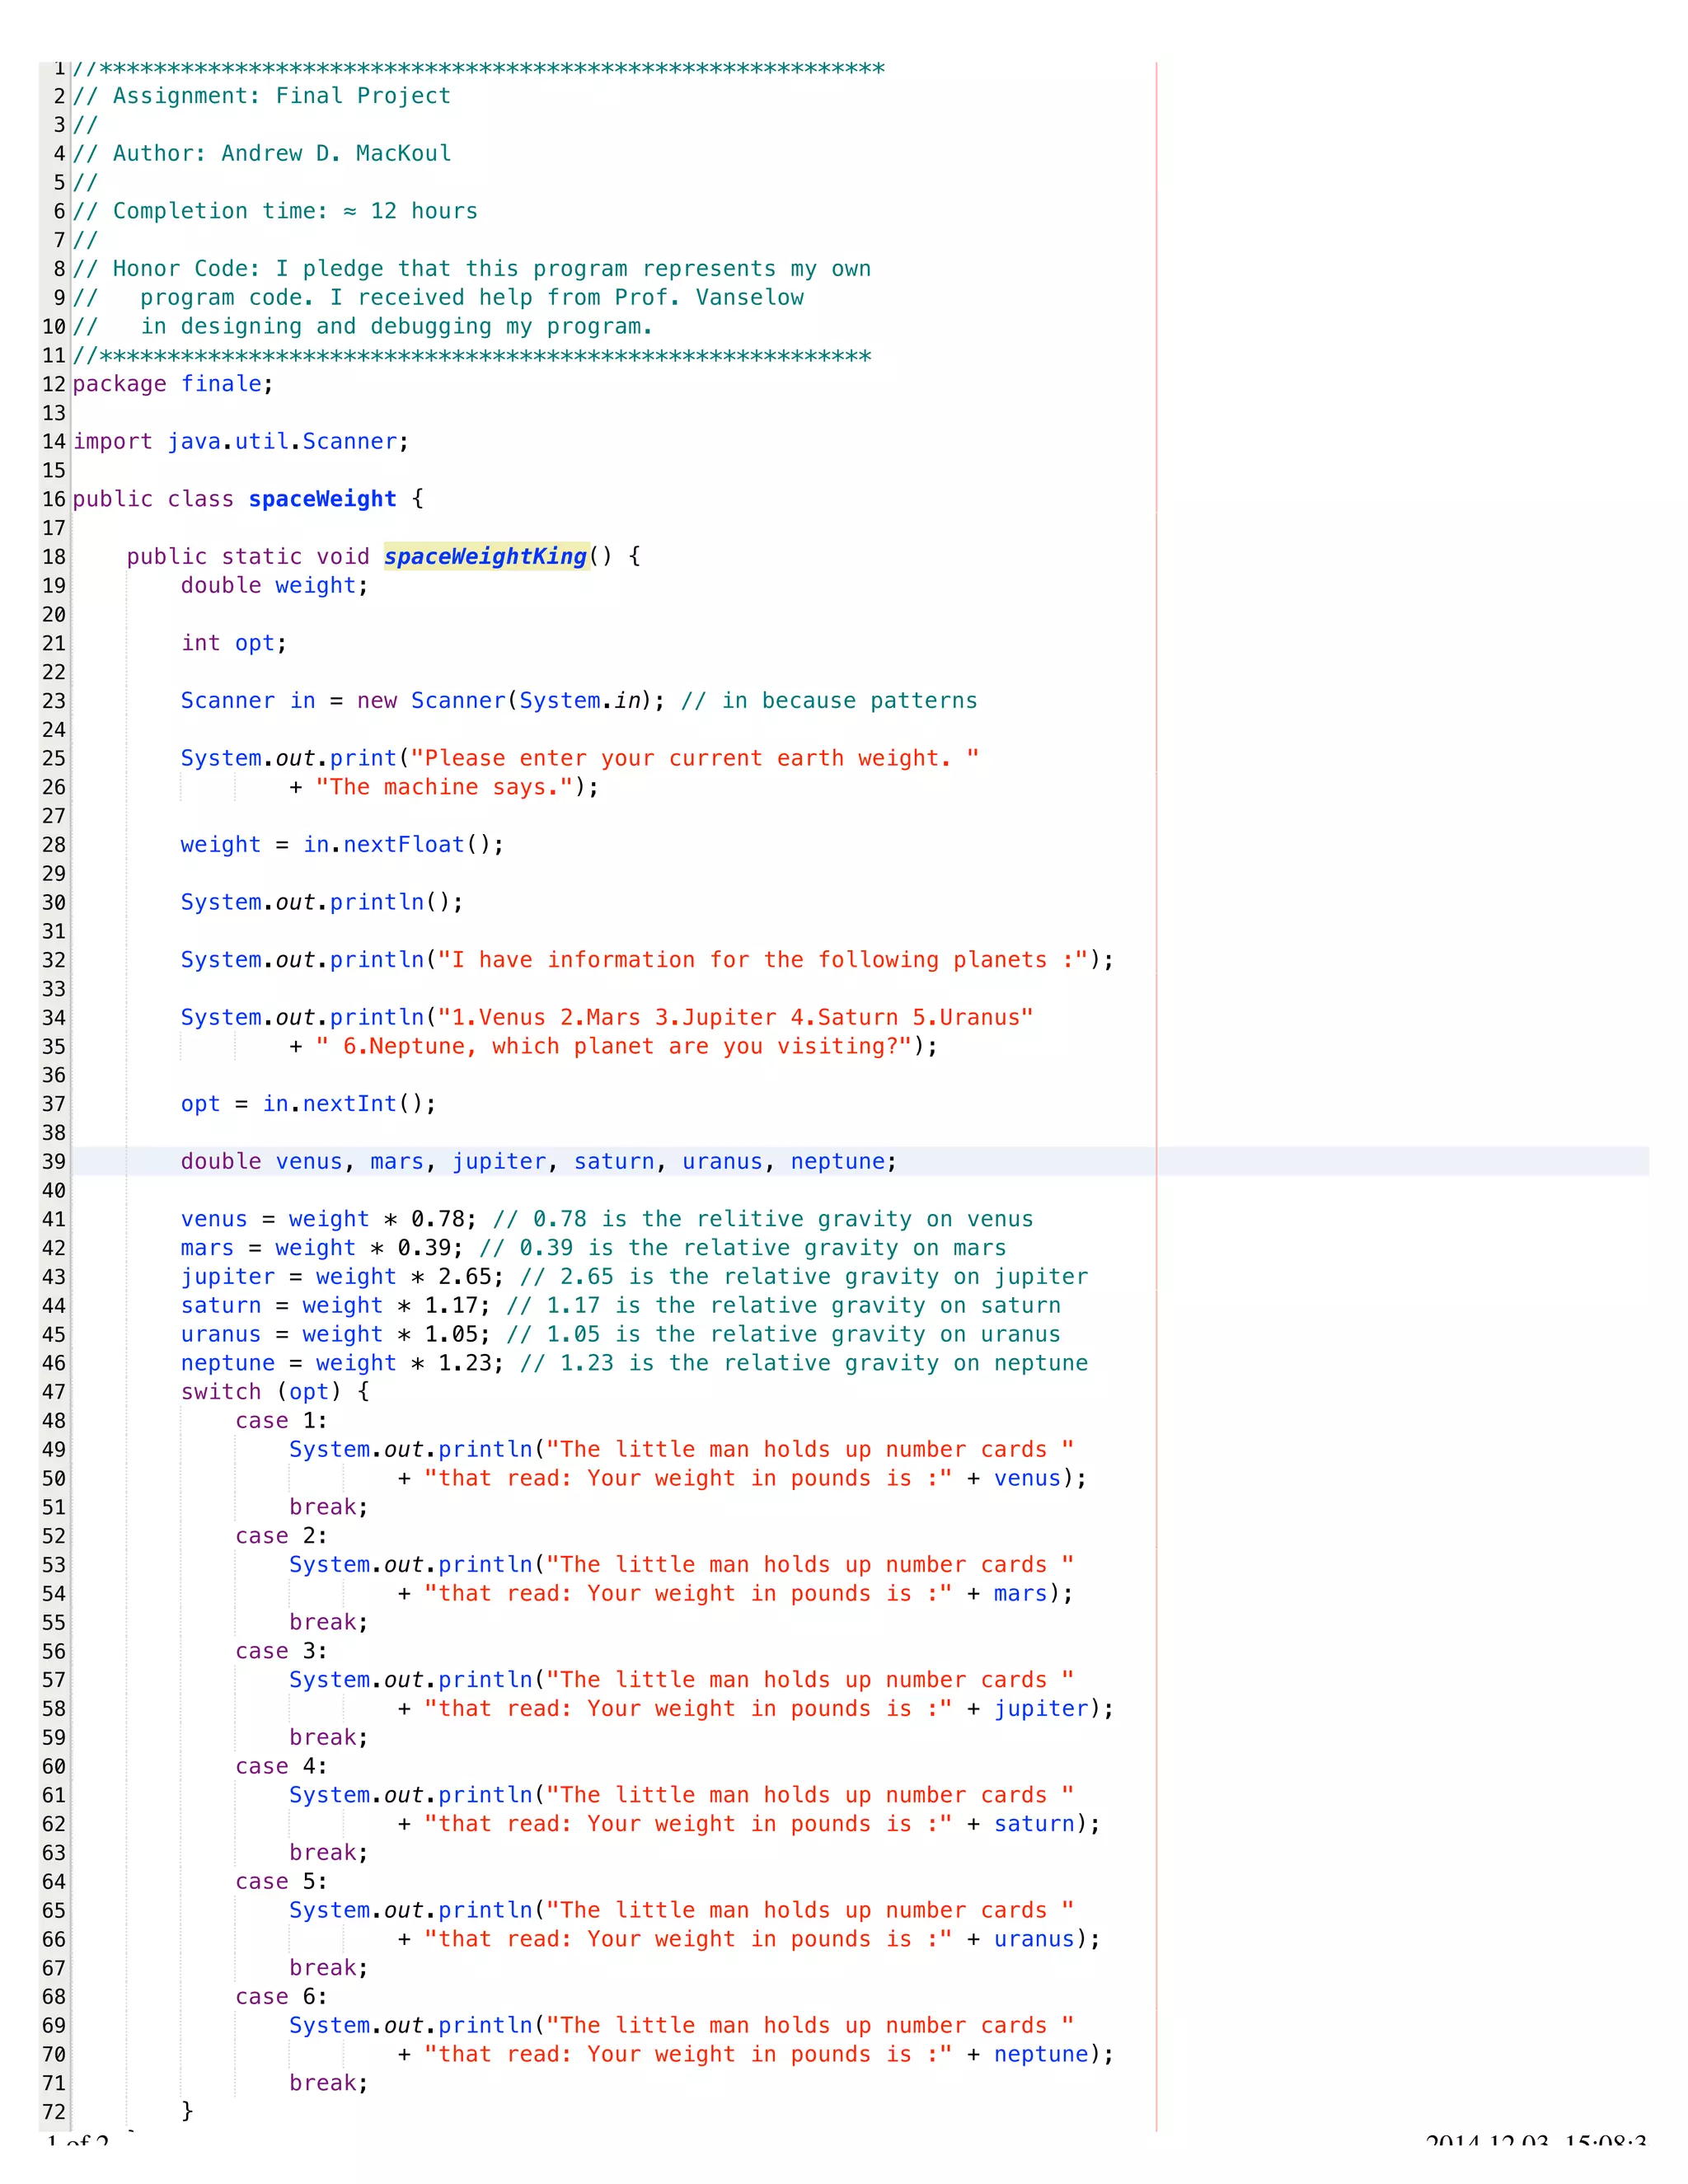Click the 'case 6:' label
Screen dimensions: 1688x2184
click(x=281, y=1997)
